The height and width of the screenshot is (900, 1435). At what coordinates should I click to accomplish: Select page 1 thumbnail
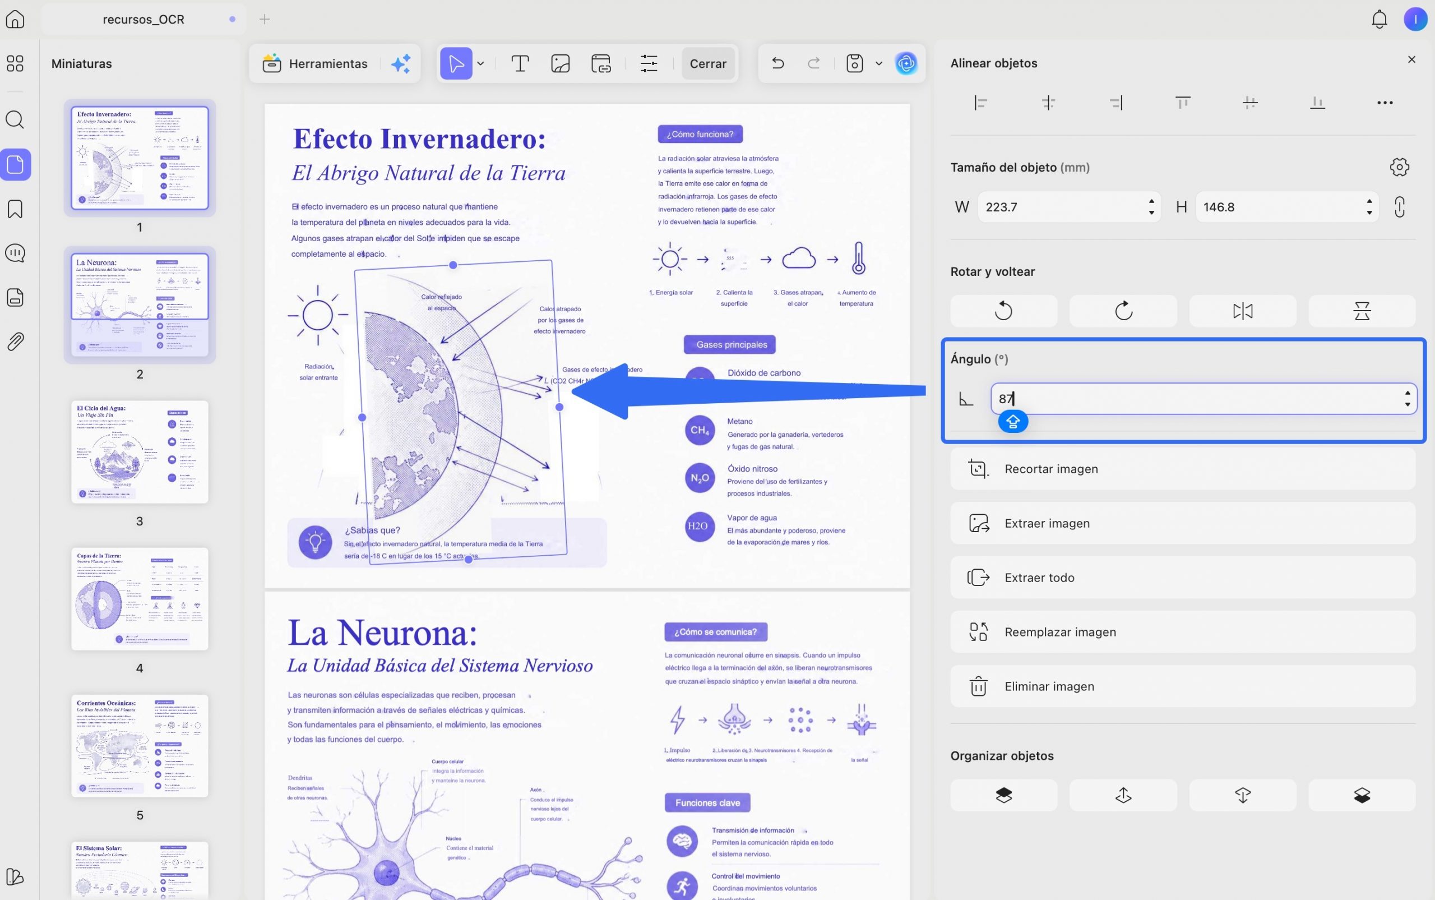point(140,158)
